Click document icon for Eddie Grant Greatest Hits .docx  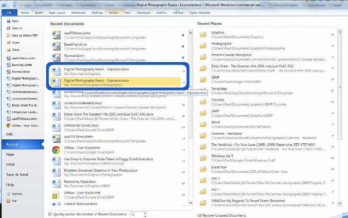tap(56, 116)
